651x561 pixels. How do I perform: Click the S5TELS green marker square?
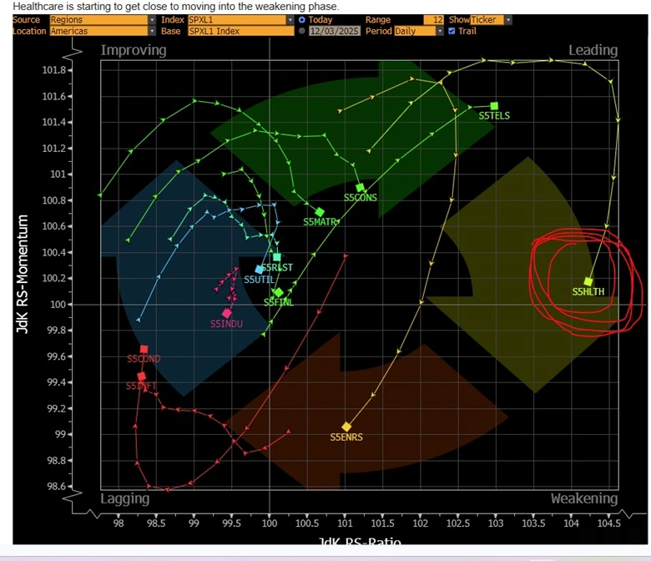tap(494, 106)
